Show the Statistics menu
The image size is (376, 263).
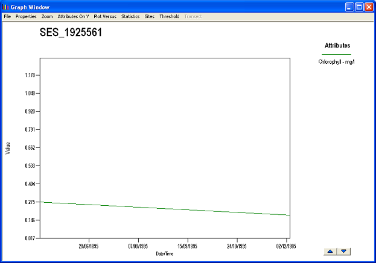pos(130,16)
